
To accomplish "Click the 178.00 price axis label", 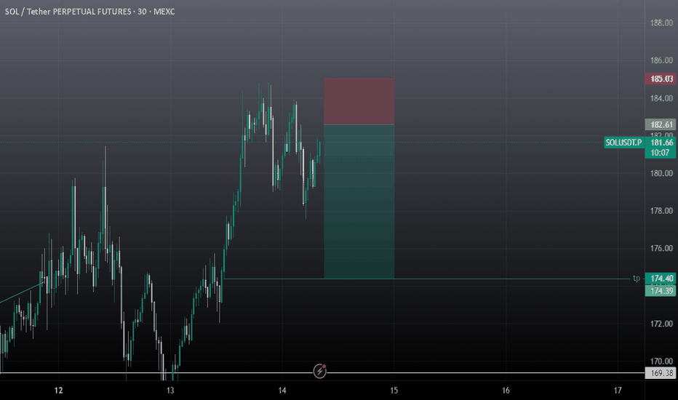I will pos(661,211).
